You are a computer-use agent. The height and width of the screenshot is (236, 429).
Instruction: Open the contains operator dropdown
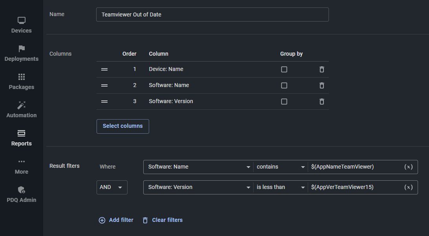point(281,167)
